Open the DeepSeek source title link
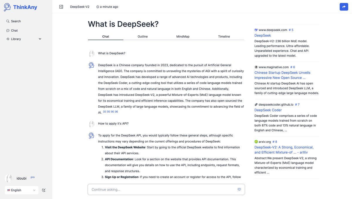Image resolution: width=352 pixels, height=199 pixels. (263, 35)
